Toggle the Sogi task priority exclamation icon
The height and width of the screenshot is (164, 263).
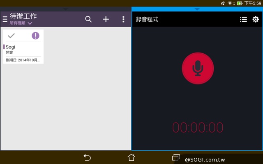(x=36, y=36)
